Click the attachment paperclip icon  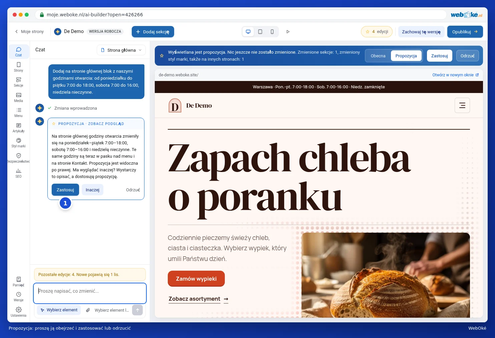[88, 310]
